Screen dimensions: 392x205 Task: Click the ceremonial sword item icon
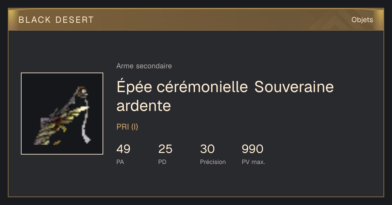[x=62, y=114]
